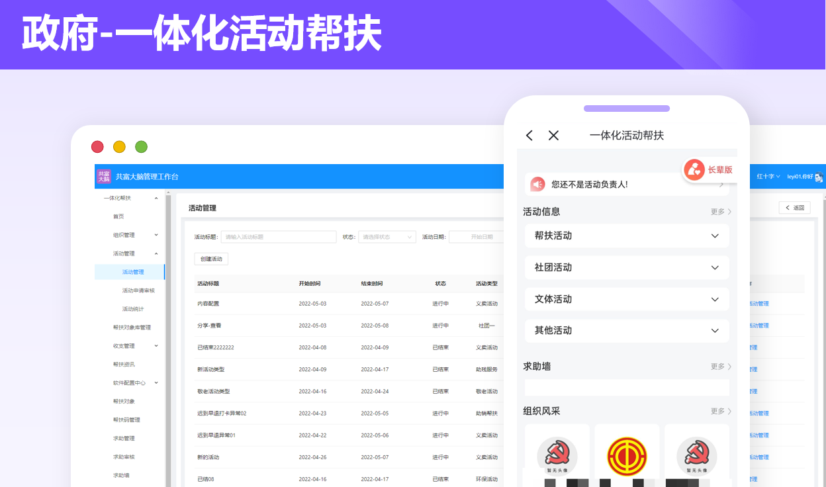Viewport: 826px width, 487px height.
Task: Open 帮扶资讯 in the sidebar
Action: (x=124, y=365)
